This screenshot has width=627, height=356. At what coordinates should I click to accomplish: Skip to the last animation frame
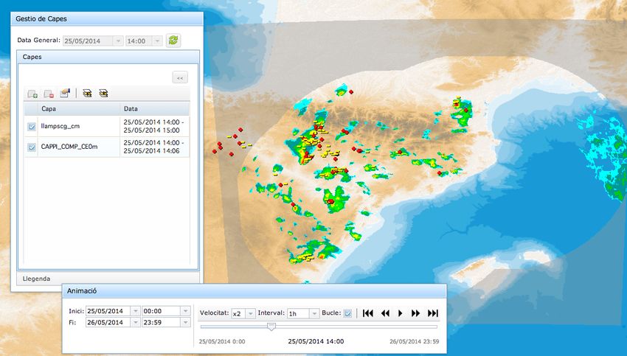tap(433, 313)
